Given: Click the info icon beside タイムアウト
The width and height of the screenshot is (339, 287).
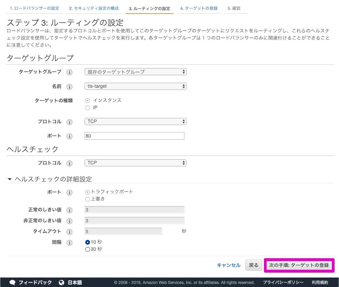Looking at the screenshot, I should 70,232.
